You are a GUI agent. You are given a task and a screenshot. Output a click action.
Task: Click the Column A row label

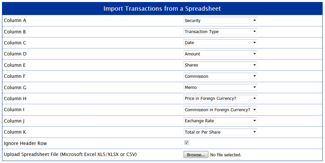point(15,20)
